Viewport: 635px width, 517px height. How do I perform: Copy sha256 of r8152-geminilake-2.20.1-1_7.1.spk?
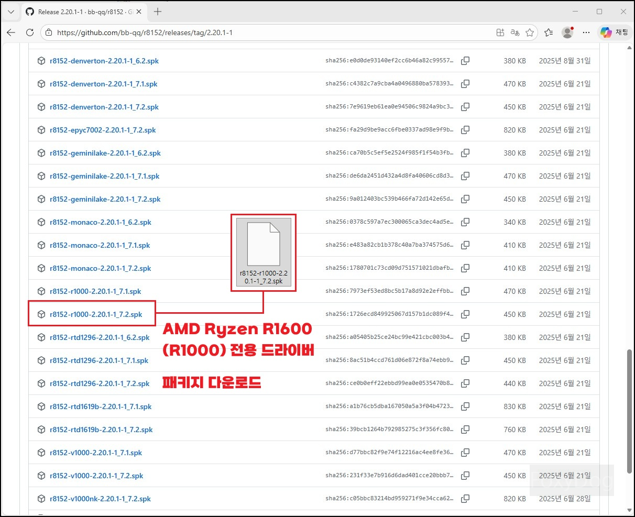(465, 176)
